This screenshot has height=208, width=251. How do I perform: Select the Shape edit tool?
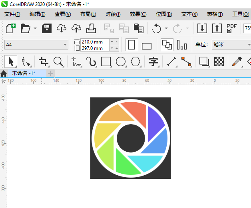(x=26, y=61)
